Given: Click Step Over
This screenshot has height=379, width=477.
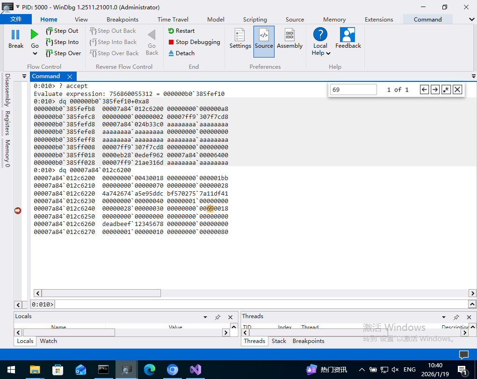Looking at the screenshot, I should point(63,53).
